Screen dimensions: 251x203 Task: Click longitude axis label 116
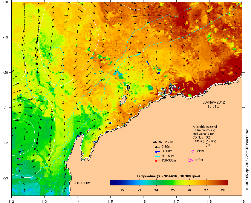tap(143, 201)
